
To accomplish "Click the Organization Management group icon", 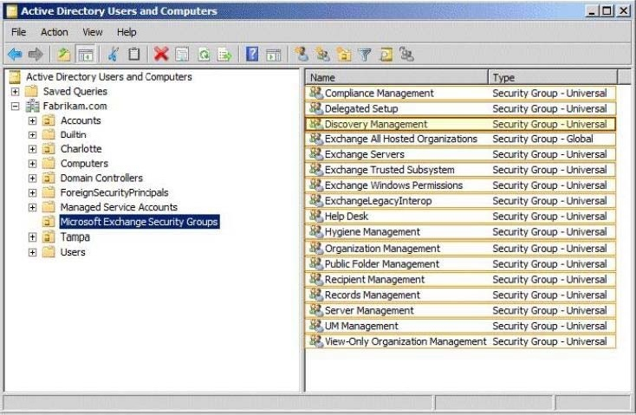I will pos(315,248).
